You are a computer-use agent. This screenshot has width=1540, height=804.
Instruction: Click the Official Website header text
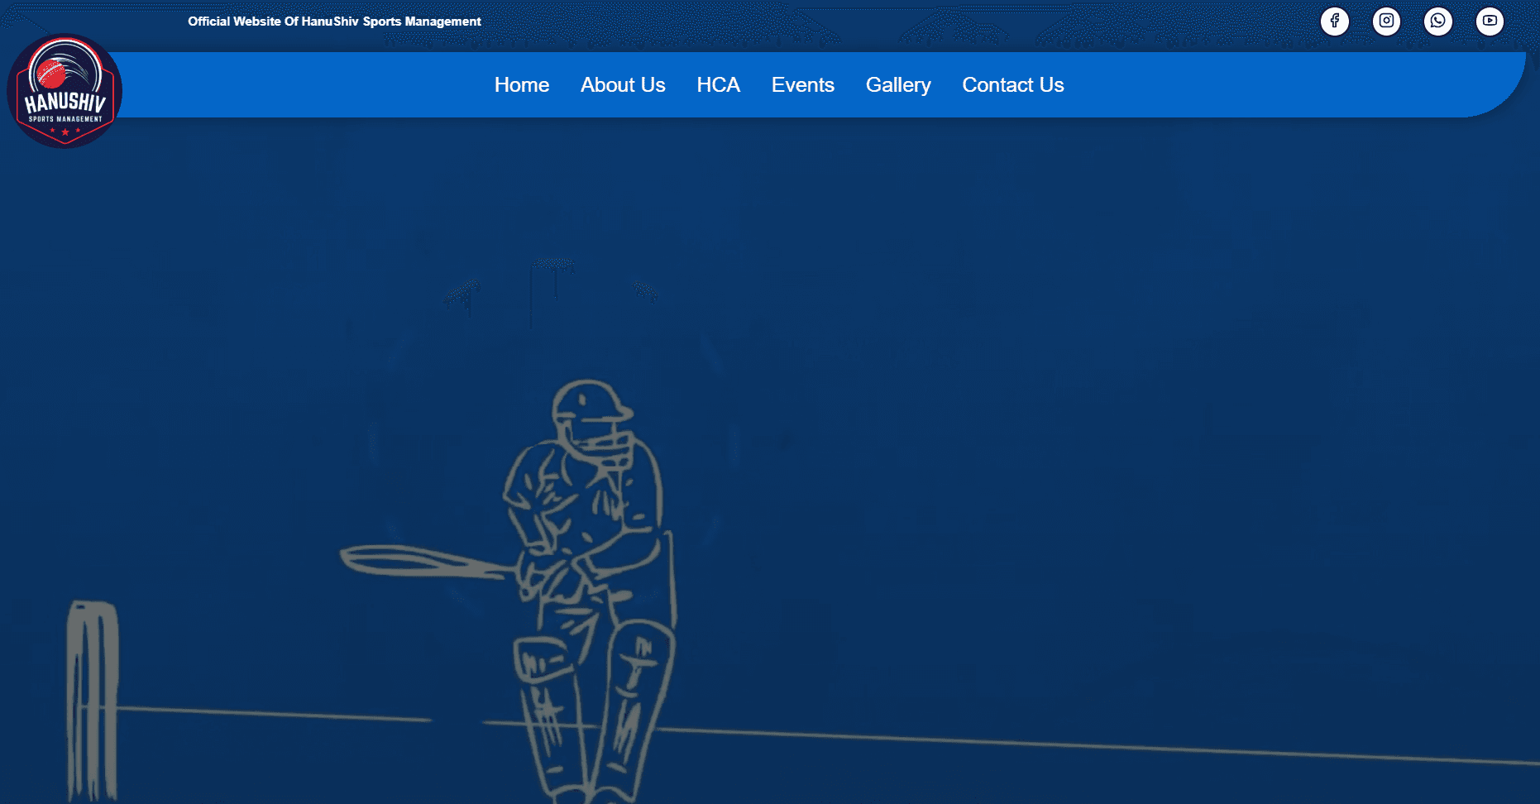(x=334, y=22)
